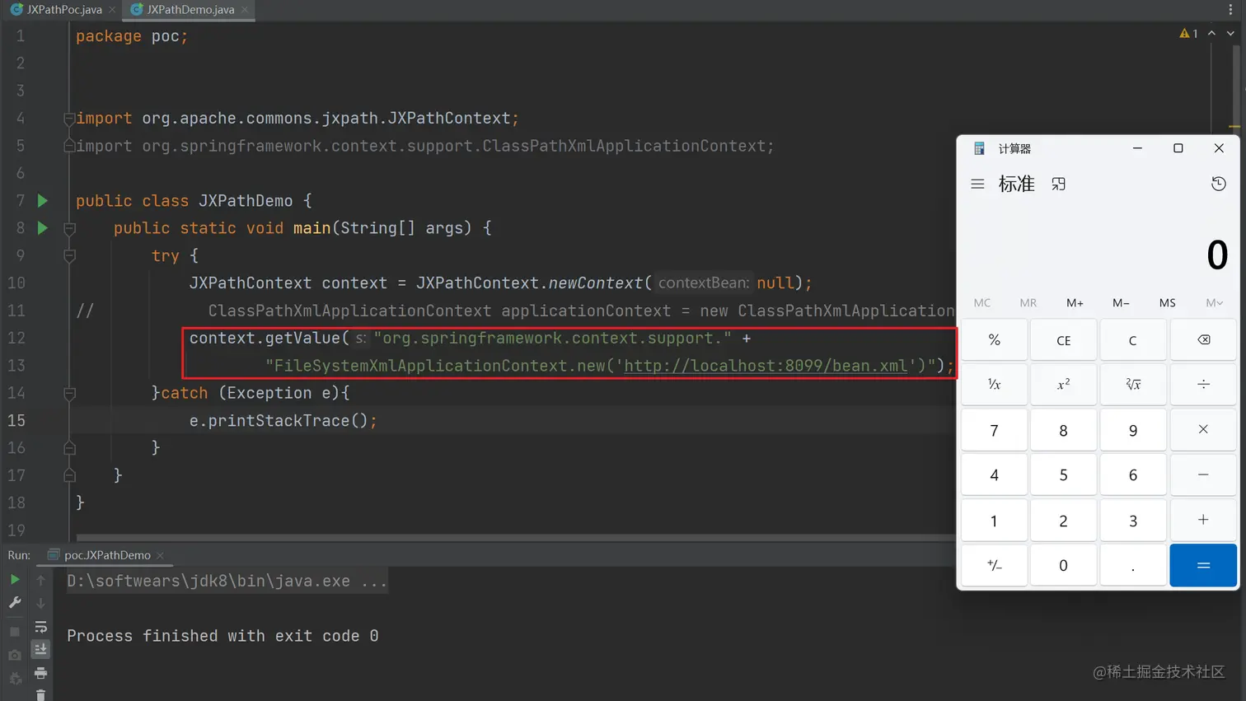Open Calculator history panel

coord(1219,184)
